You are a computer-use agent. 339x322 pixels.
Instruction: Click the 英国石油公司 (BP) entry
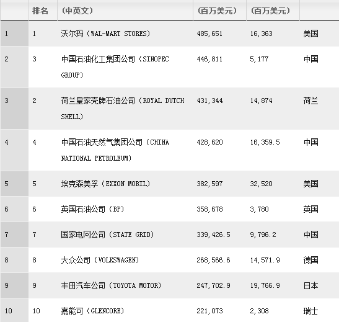[x=92, y=209]
